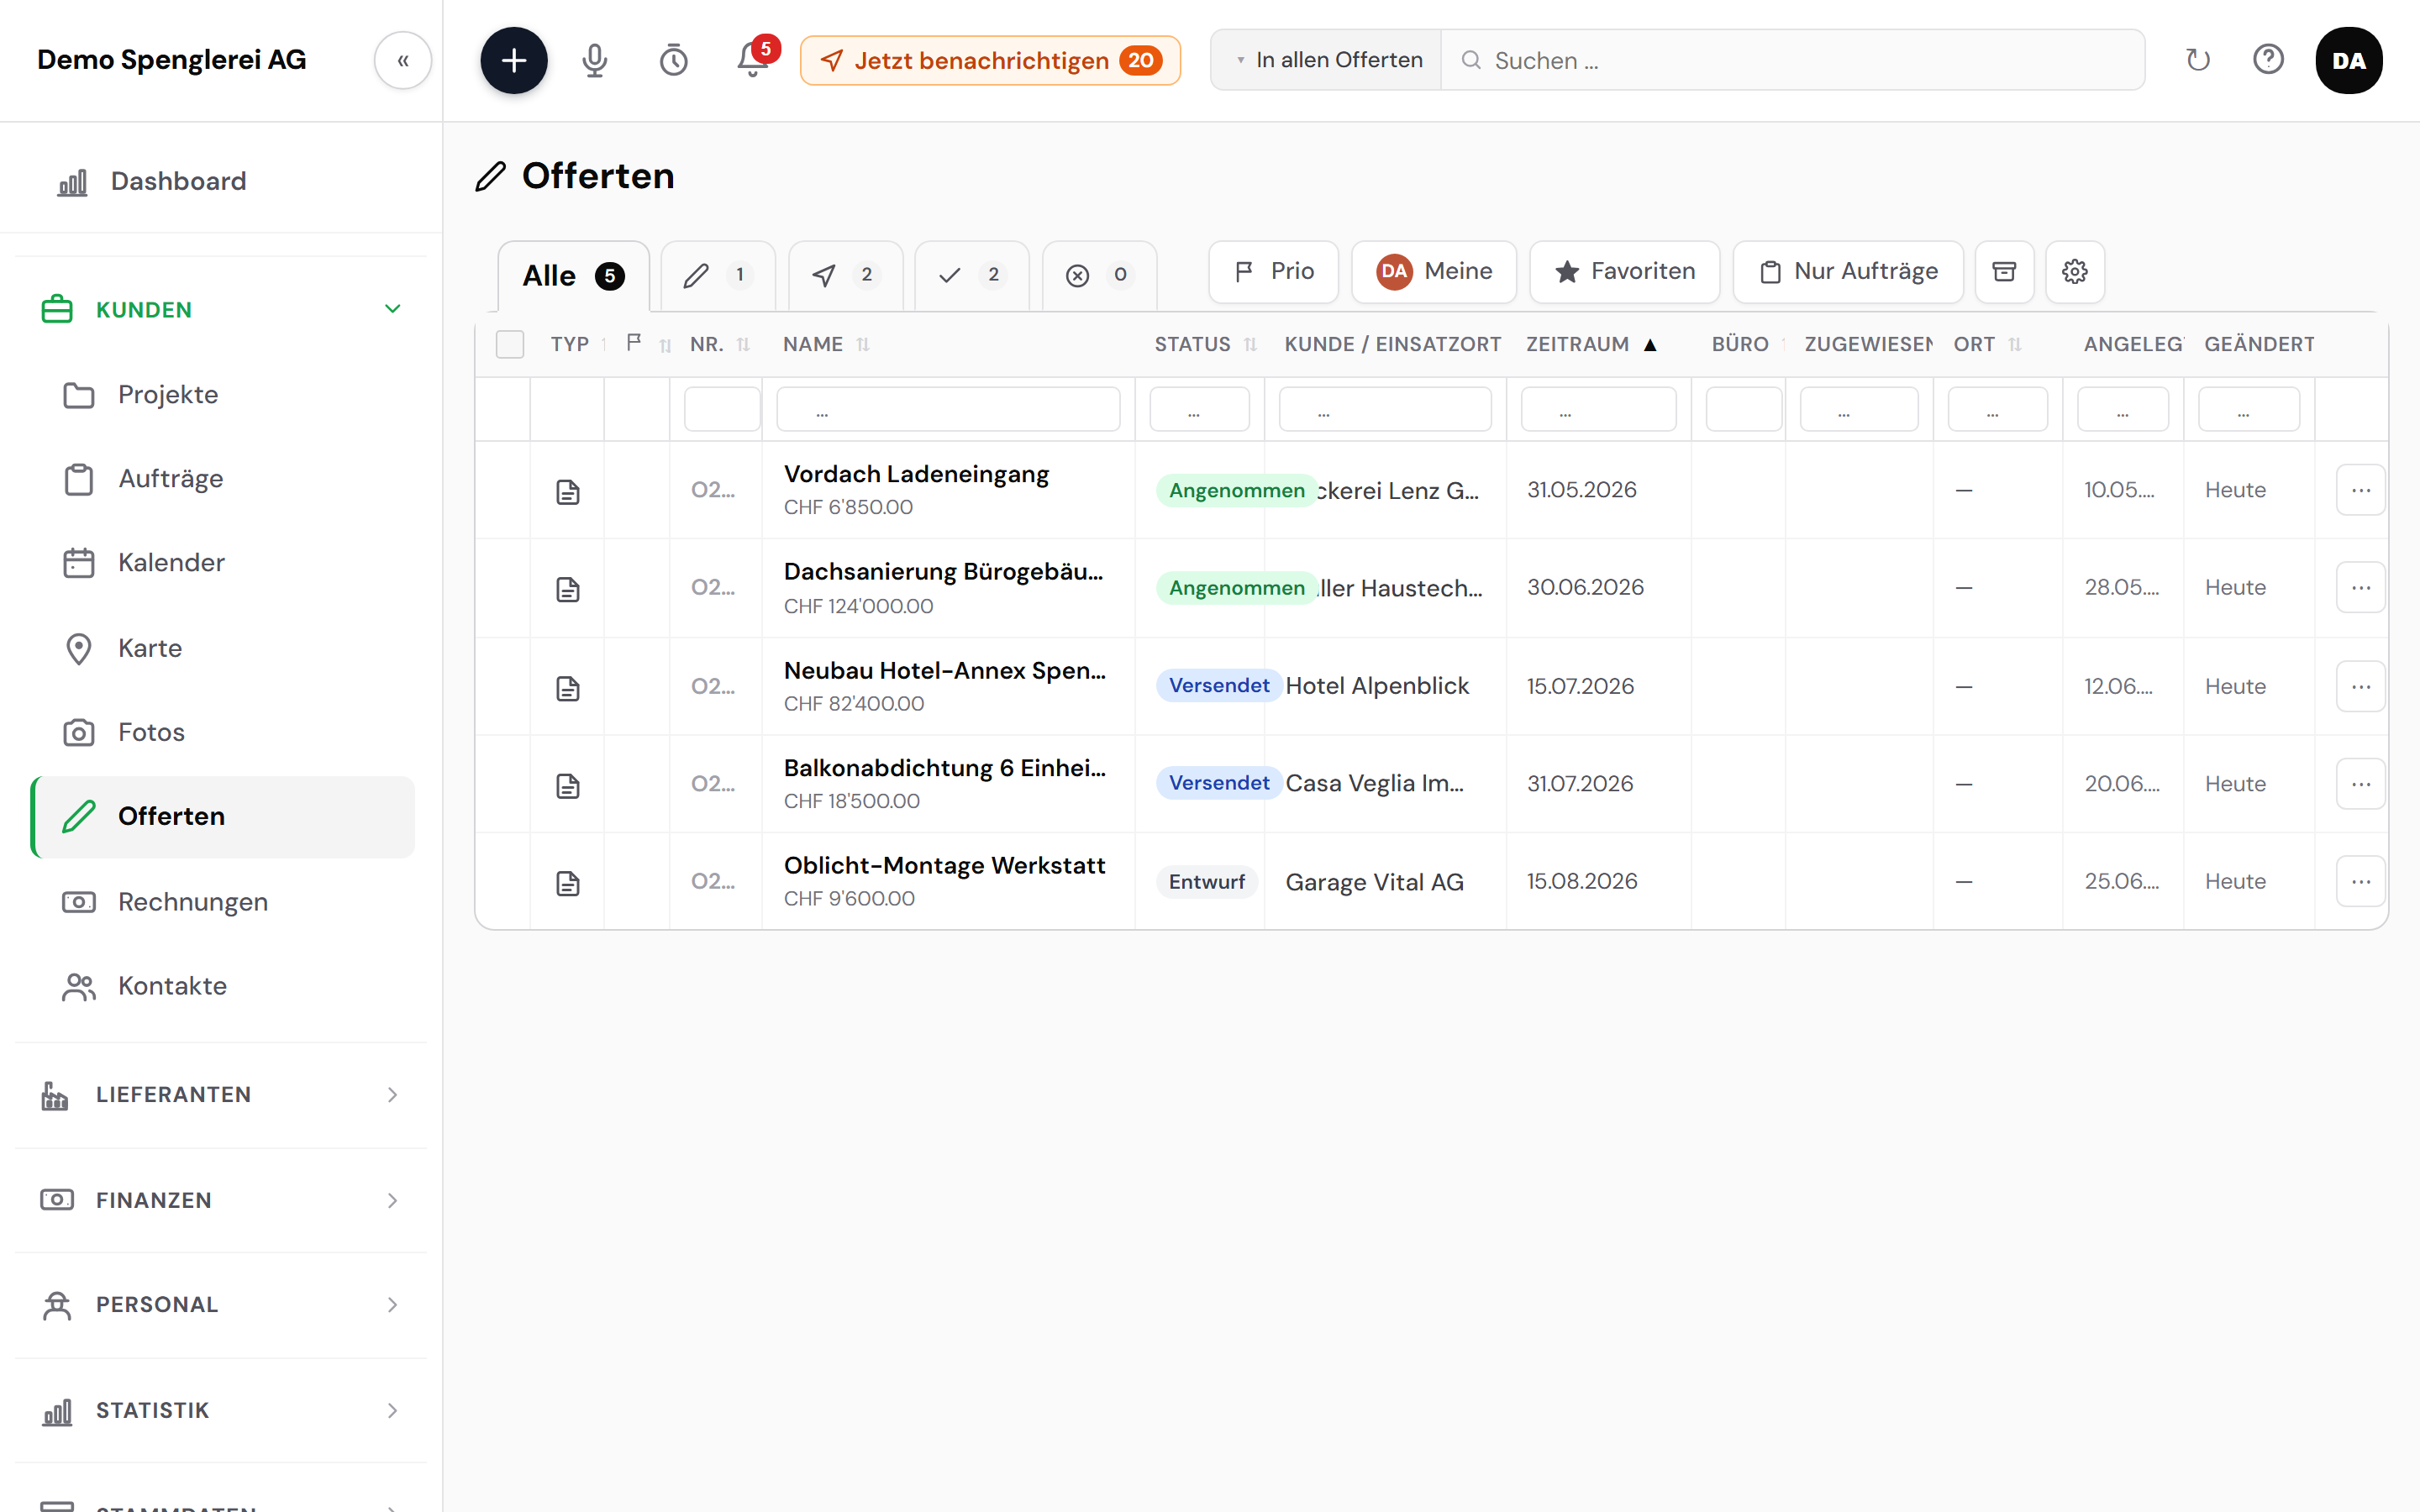Collapse the sidebar with double-chevron button
The height and width of the screenshot is (1512, 2420).
pos(403,60)
